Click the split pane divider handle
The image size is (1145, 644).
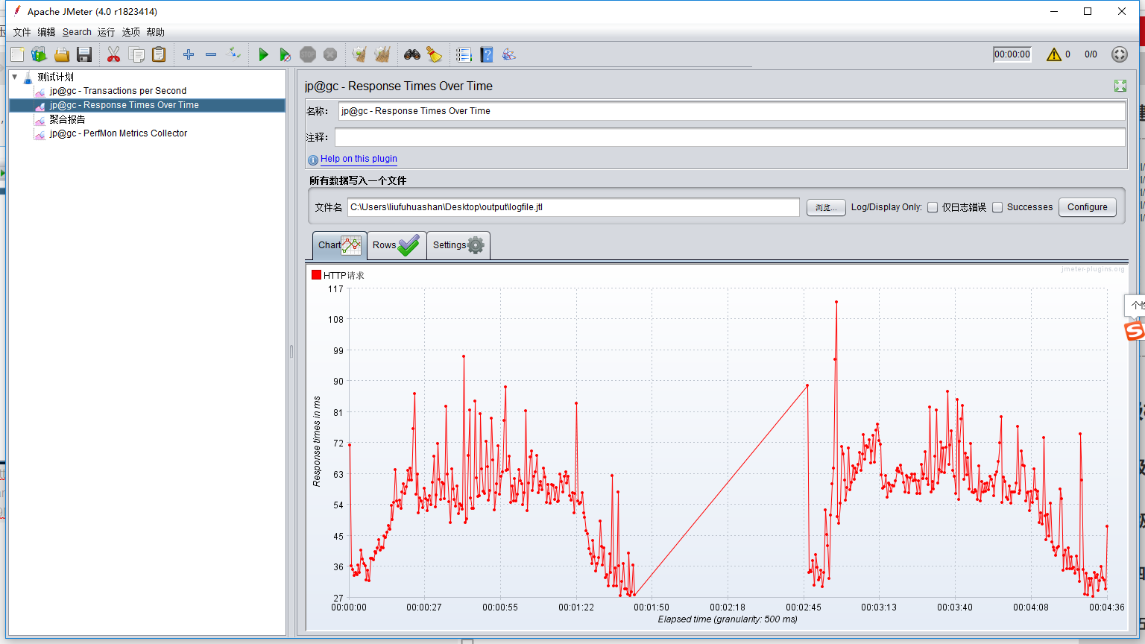[291, 352]
